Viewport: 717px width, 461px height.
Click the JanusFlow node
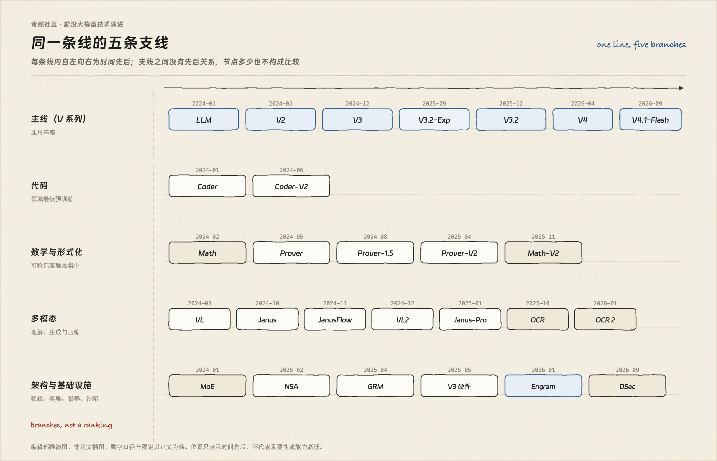(x=335, y=319)
